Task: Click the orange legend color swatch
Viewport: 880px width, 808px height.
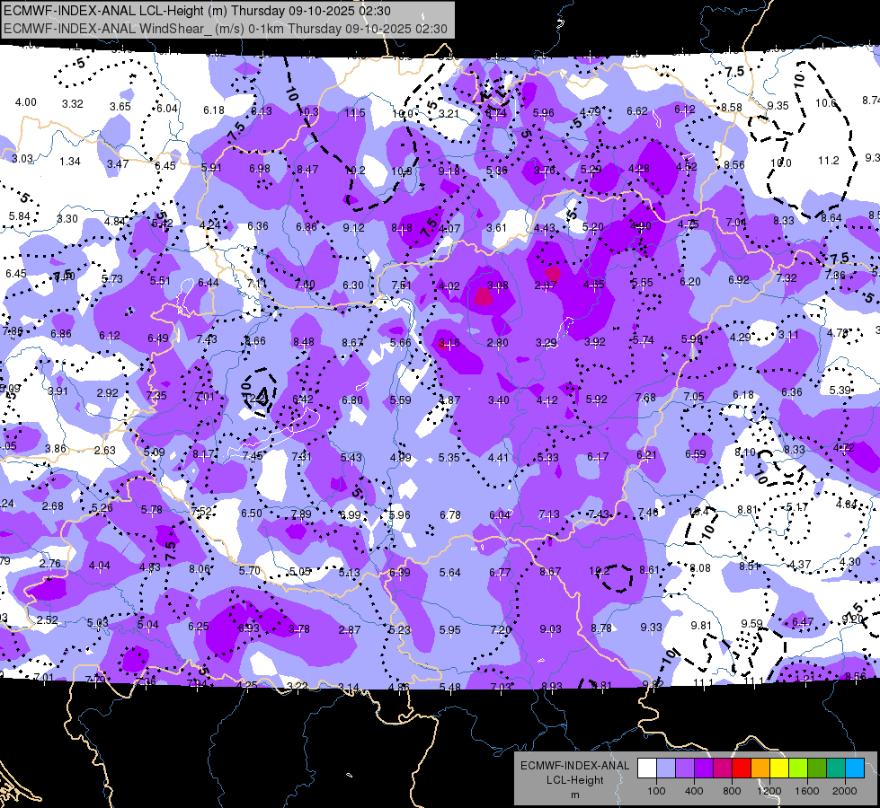Action: point(760,768)
